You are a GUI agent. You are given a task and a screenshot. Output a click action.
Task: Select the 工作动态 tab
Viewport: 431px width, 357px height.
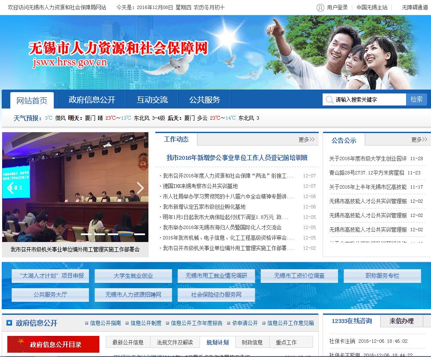point(176,139)
